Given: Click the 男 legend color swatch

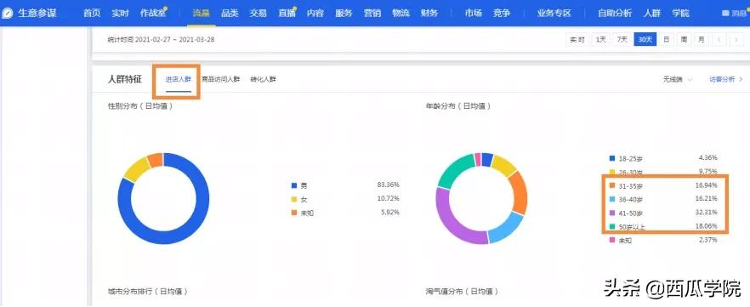Looking at the screenshot, I should click(x=294, y=185).
